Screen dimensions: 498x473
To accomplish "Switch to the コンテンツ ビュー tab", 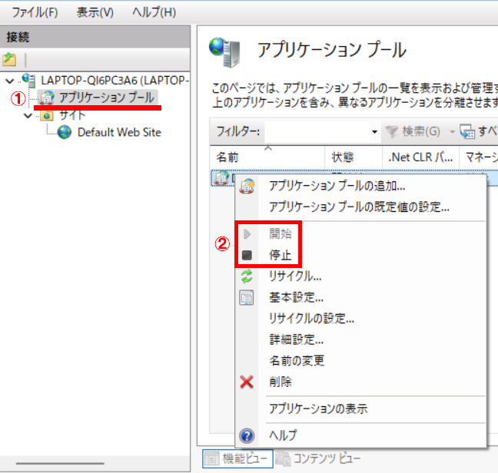I will click(319, 458).
